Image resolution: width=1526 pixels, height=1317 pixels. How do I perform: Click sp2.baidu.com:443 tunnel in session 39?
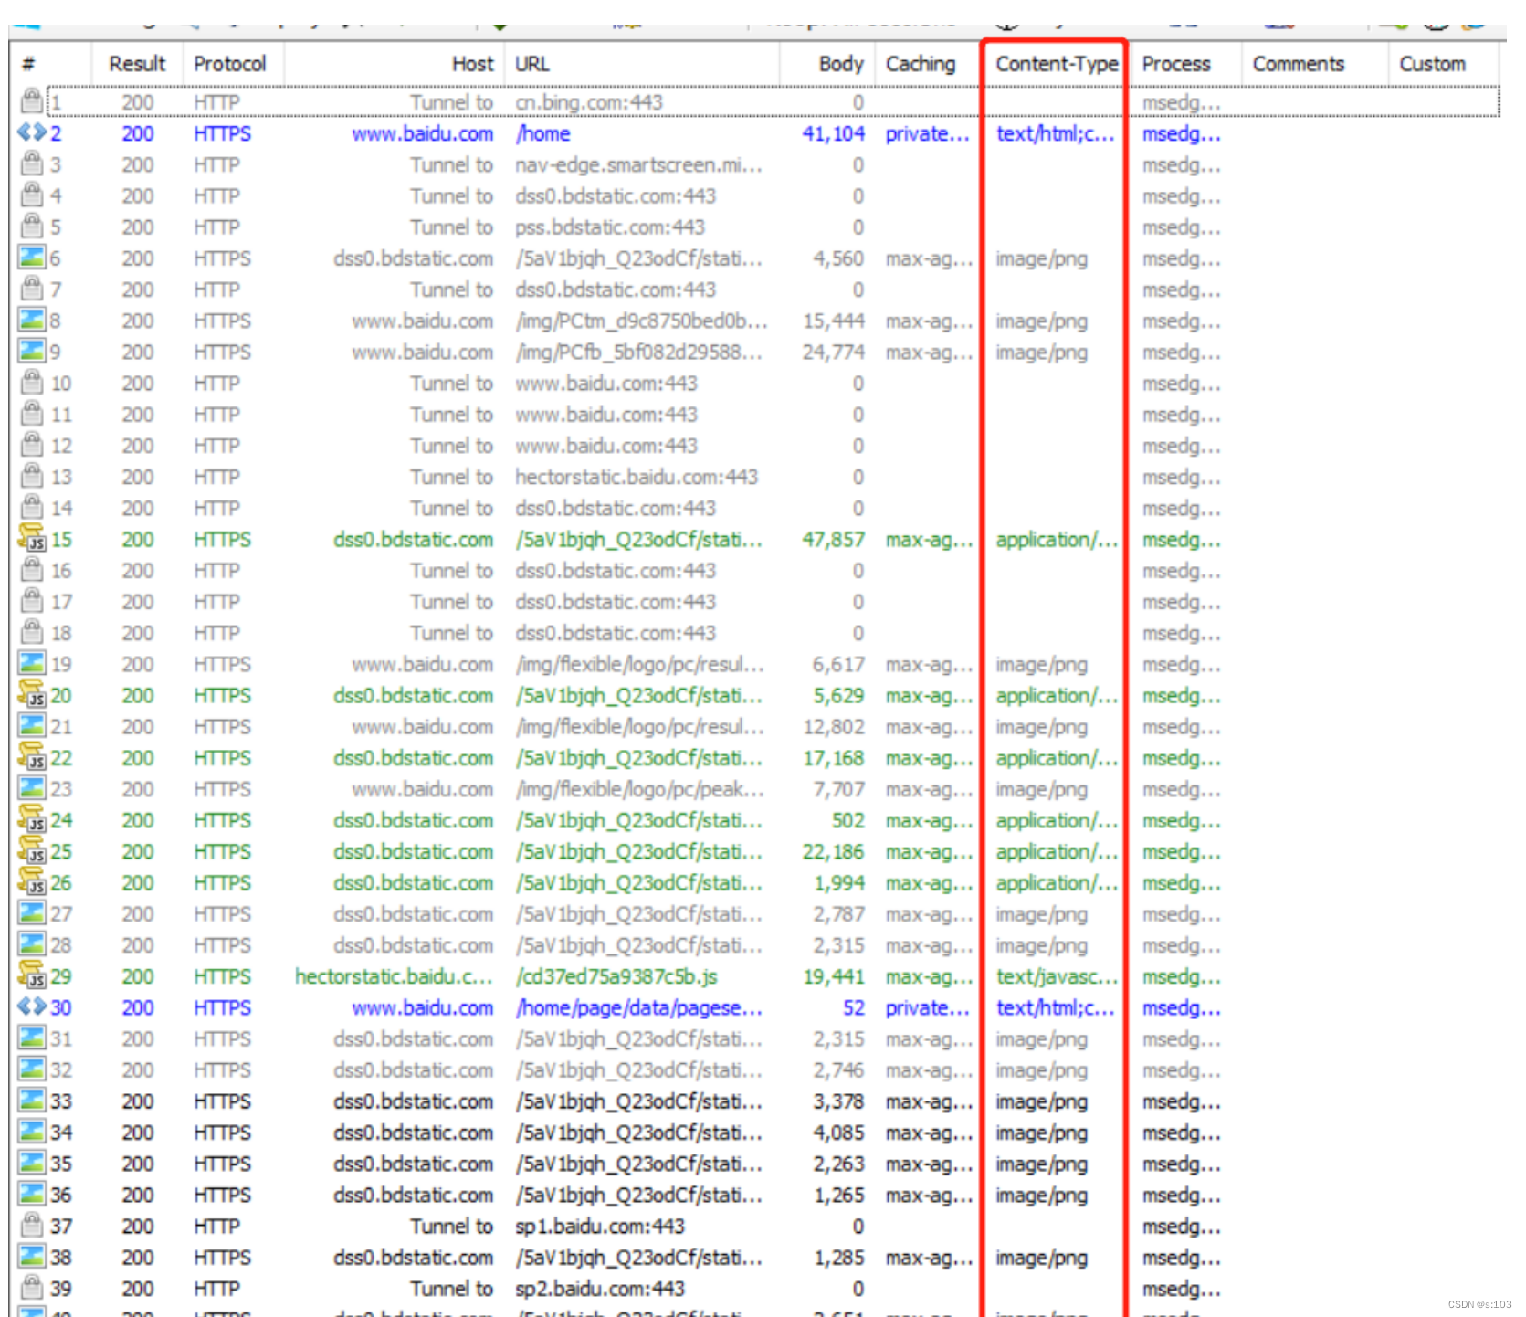(600, 1288)
